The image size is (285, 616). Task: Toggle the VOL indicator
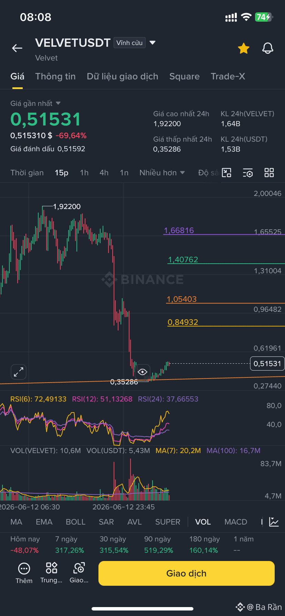coord(203,522)
